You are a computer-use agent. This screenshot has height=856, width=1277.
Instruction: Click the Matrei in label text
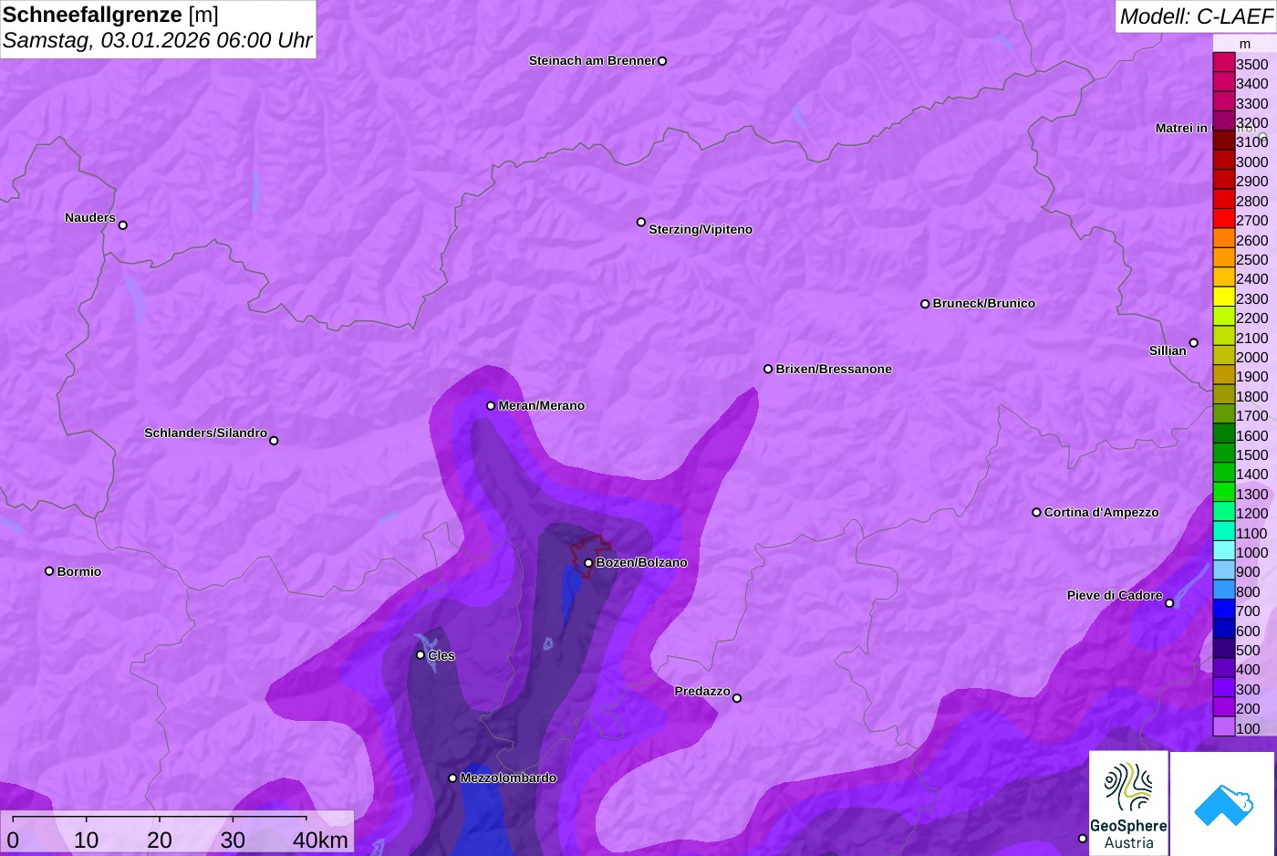pyautogui.click(x=1181, y=129)
